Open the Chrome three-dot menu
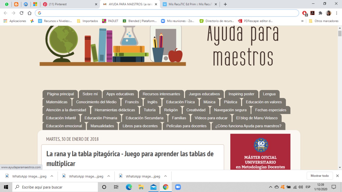The image size is (342, 192). pos(336,13)
